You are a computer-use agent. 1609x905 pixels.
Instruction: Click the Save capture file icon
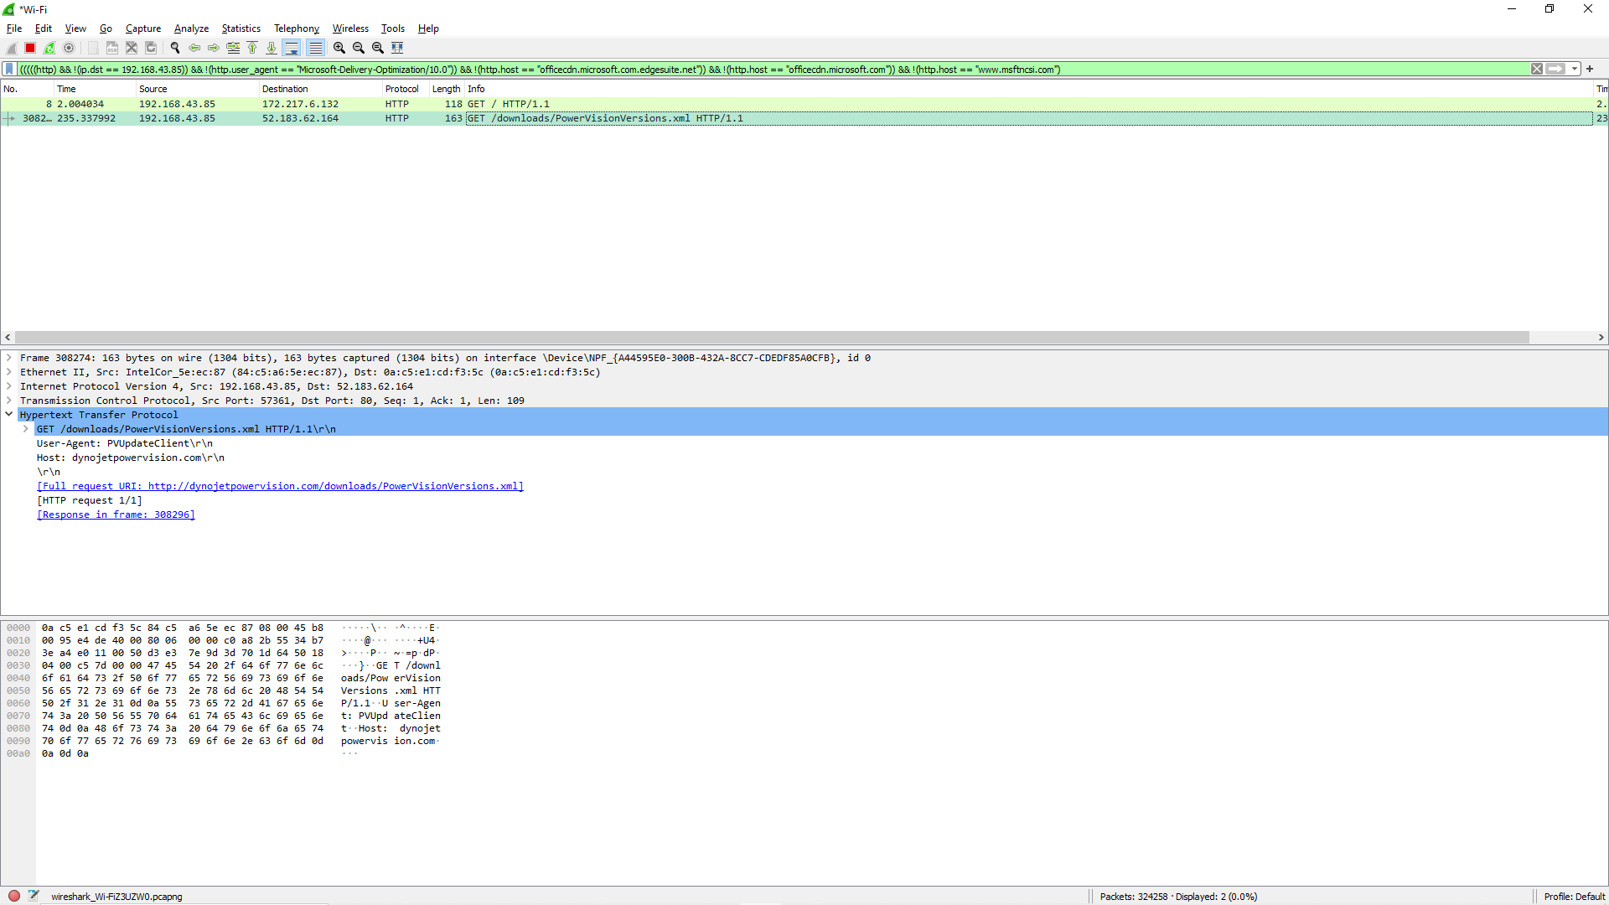pyautogui.click(x=112, y=48)
